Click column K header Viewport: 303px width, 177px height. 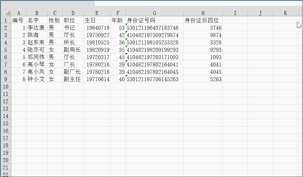(x=285, y=13)
